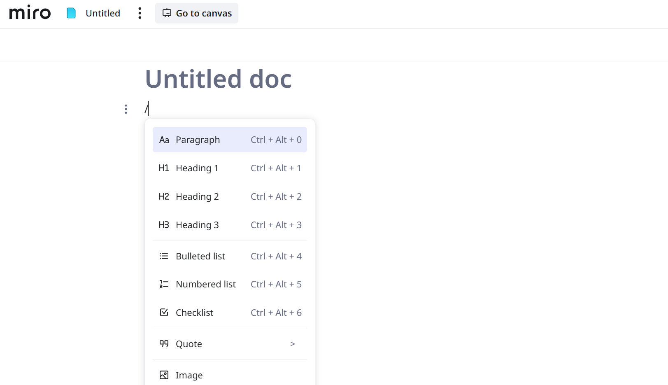668x385 pixels.
Task: Click the Untitled doc title field
Action: pyautogui.click(x=219, y=79)
